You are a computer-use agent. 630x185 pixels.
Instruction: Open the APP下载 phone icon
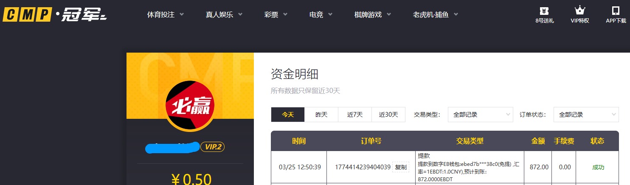coord(616,14)
